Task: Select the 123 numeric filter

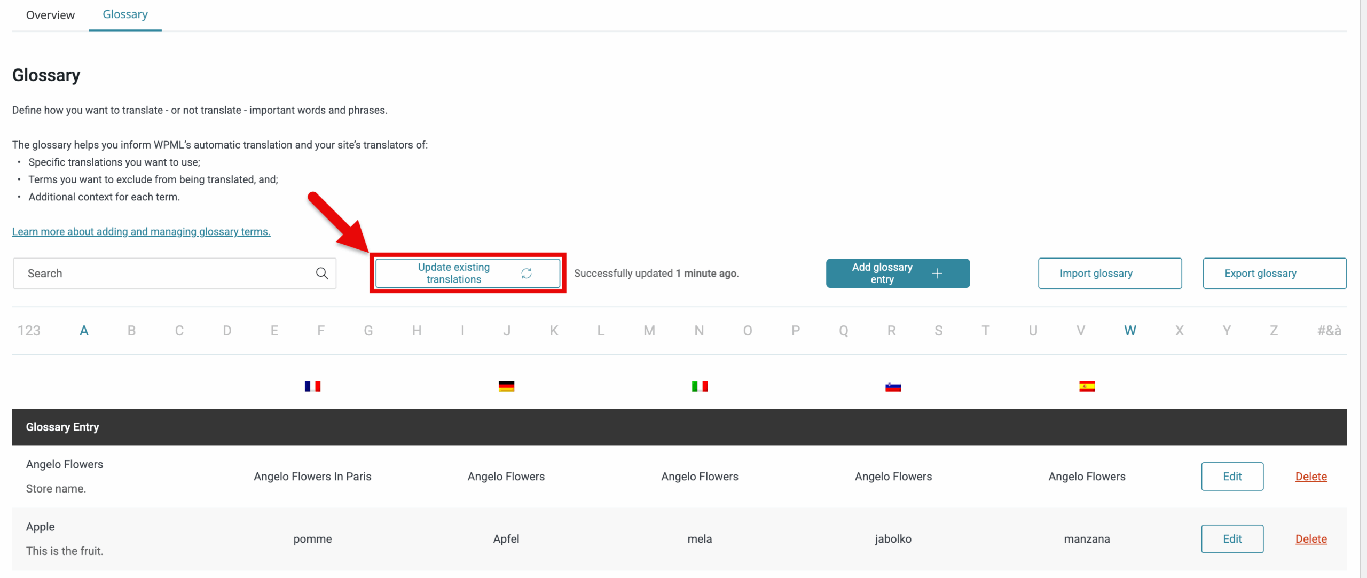Action: [x=29, y=331]
